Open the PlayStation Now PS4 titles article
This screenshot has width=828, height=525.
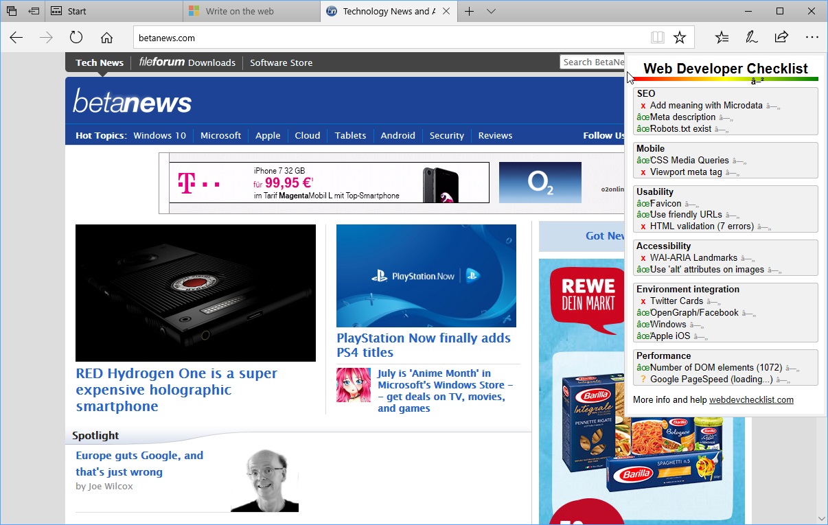(424, 345)
